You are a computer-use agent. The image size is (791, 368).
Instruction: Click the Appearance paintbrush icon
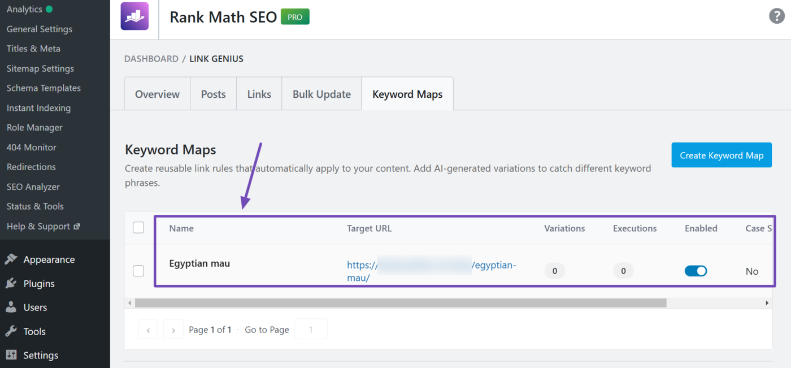pyautogui.click(x=11, y=259)
